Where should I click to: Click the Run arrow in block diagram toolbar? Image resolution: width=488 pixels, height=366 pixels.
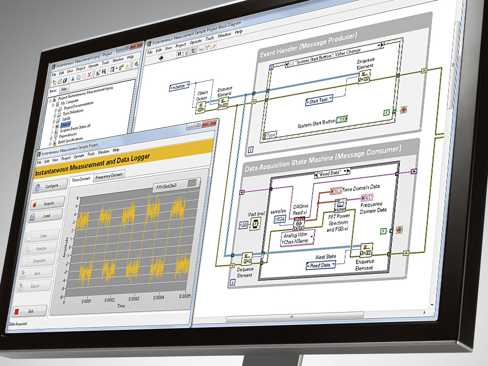pos(160,58)
